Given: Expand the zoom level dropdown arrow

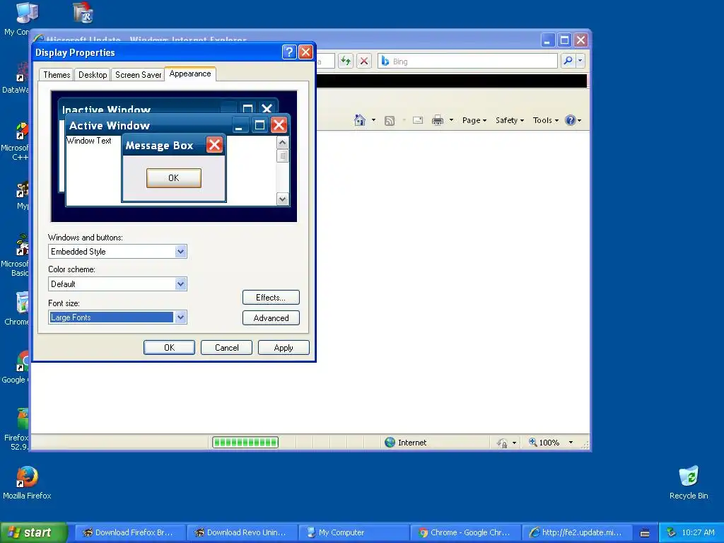Looking at the screenshot, I should point(571,443).
